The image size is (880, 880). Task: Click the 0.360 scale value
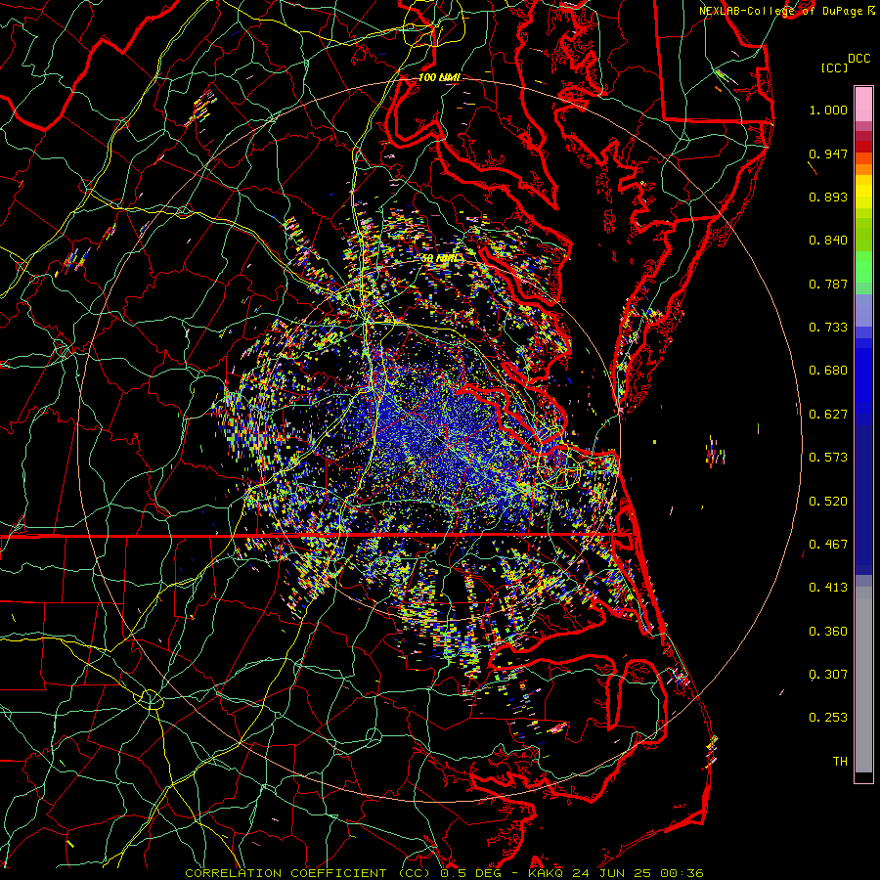click(x=828, y=632)
